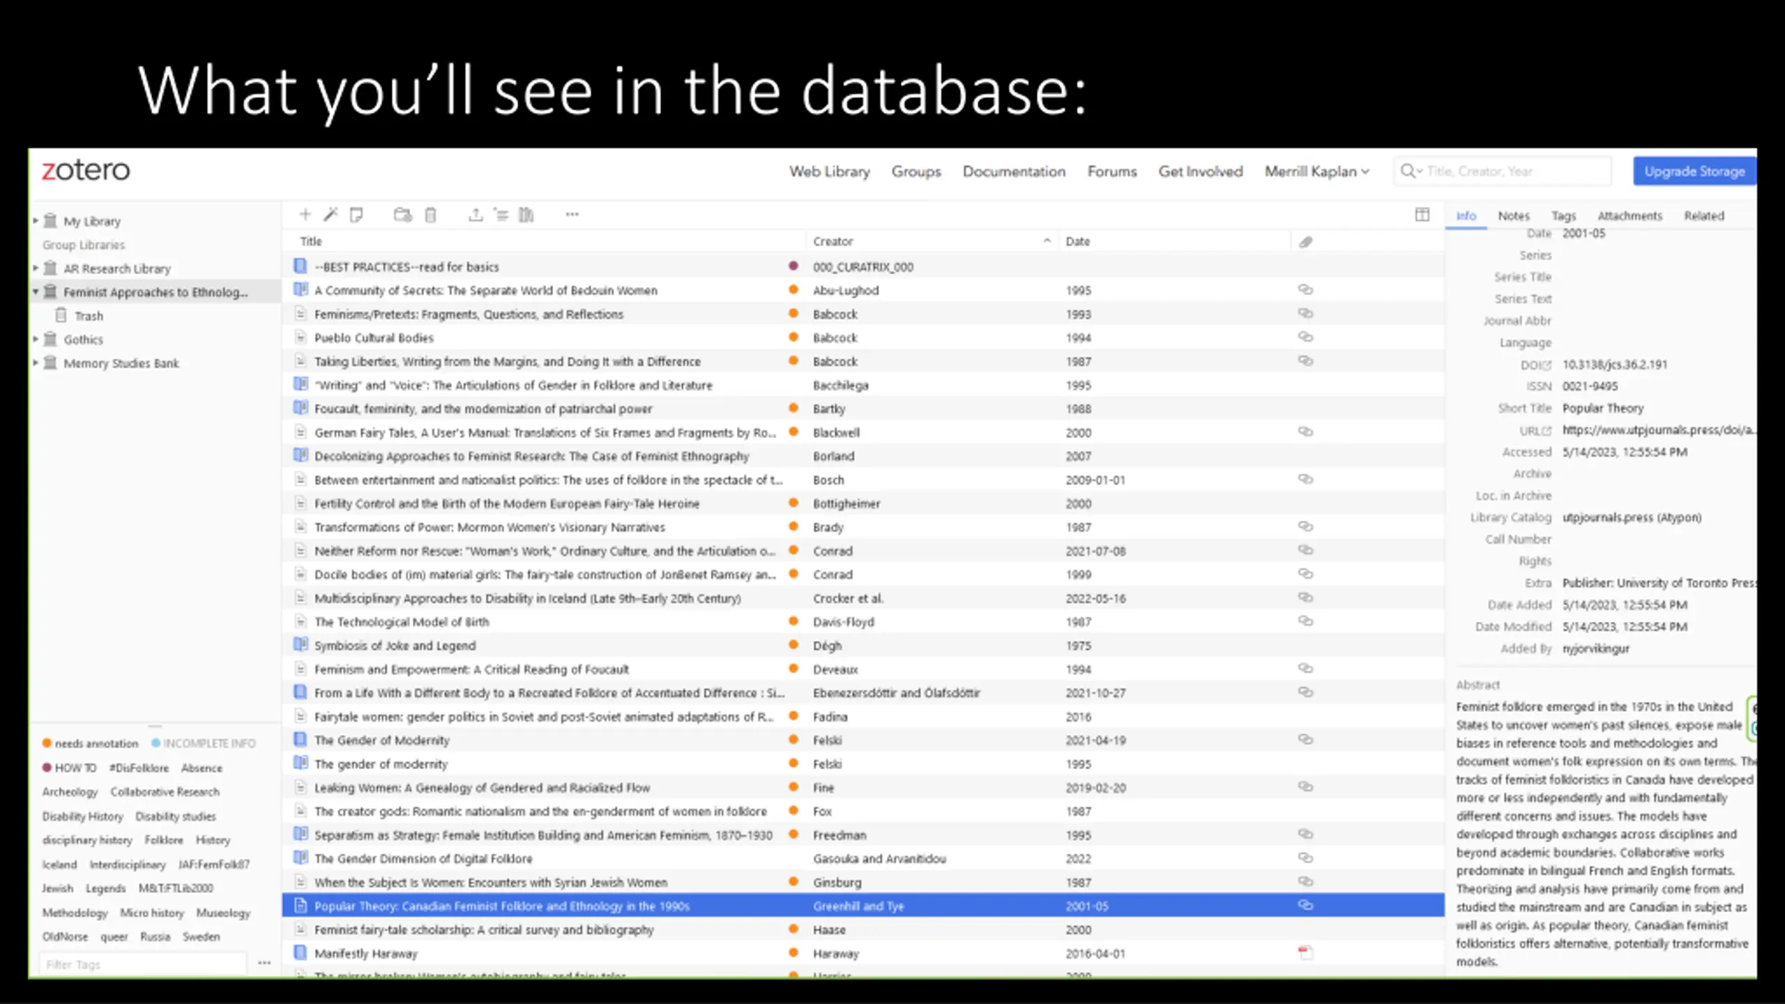Click the Create Bibliography books icon
This screenshot has height=1004, width=1785.
526,215
